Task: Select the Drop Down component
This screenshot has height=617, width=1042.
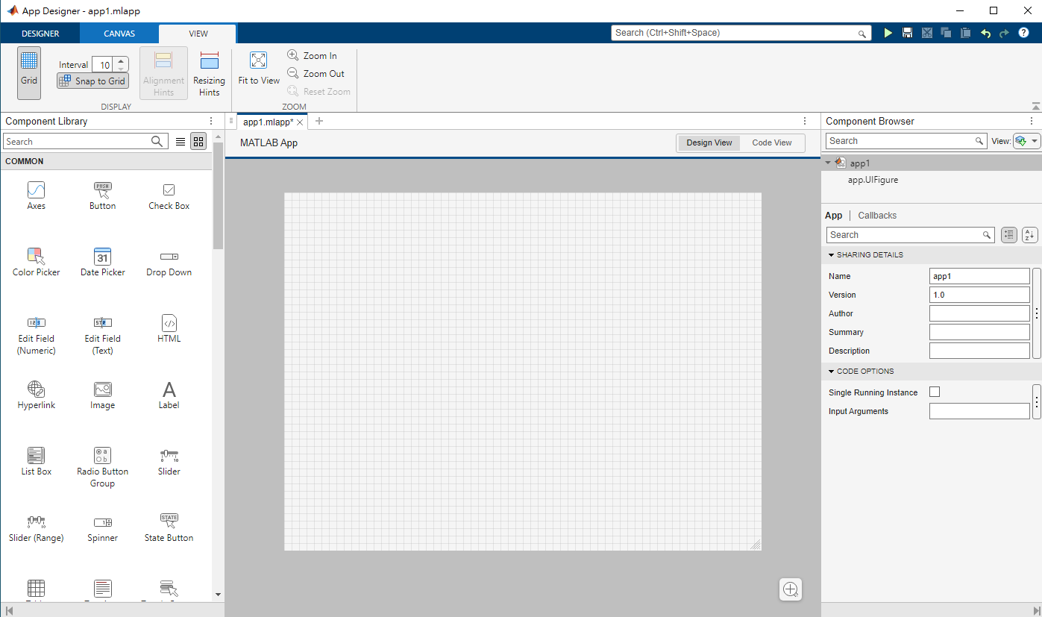Action: point(169,263)
